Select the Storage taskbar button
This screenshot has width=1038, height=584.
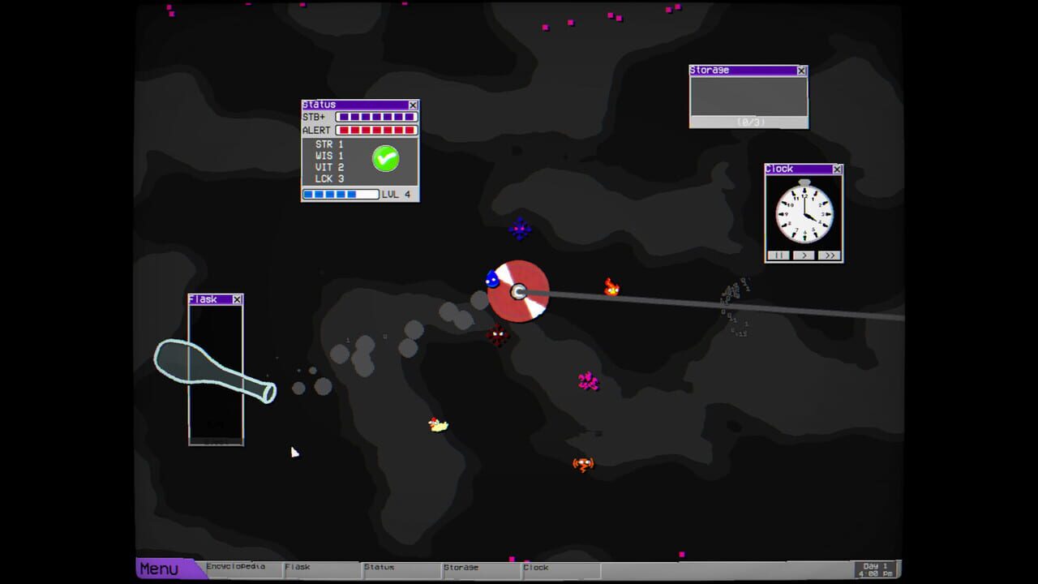(x=478, y=569)
